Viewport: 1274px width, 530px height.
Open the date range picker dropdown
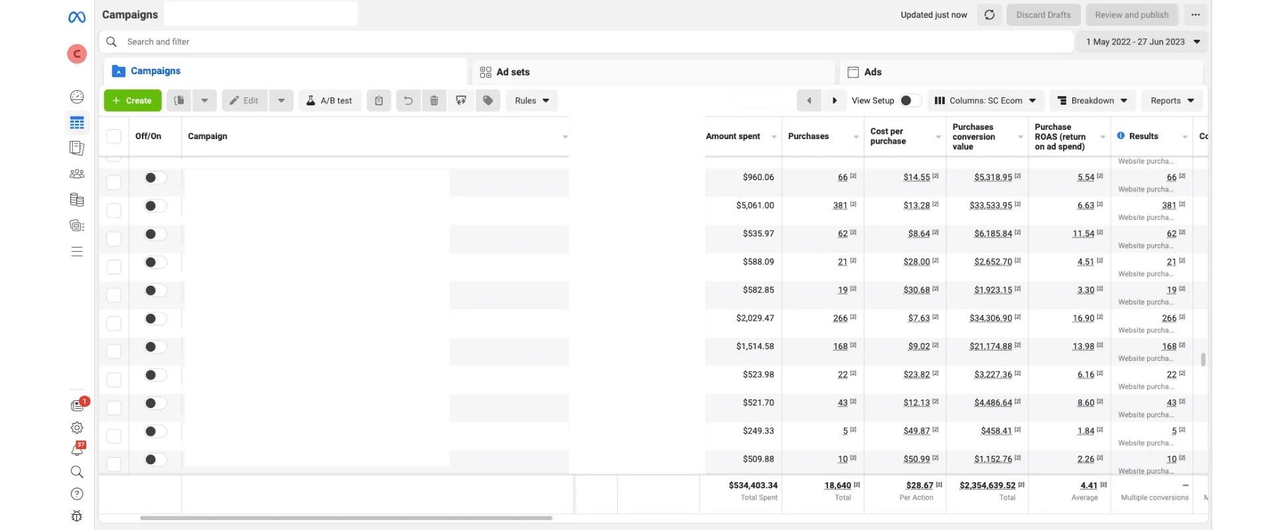pyautogui.click(x=1142, y=42)
